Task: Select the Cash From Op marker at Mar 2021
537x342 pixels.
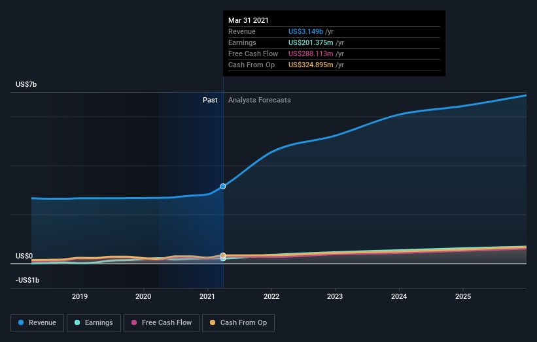Action: tap(223, 255)
